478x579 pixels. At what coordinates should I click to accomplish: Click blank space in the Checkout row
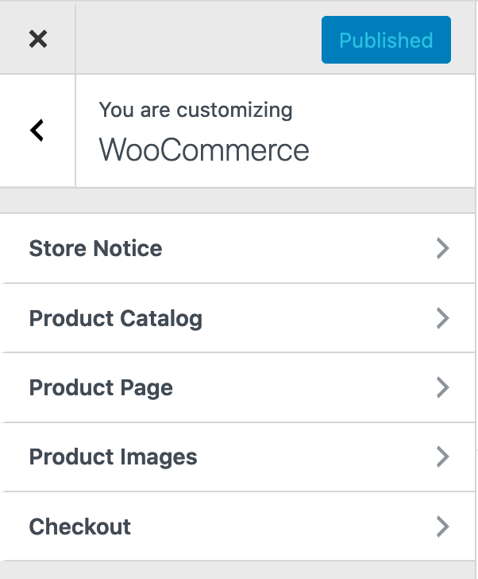tap(278, 527)
